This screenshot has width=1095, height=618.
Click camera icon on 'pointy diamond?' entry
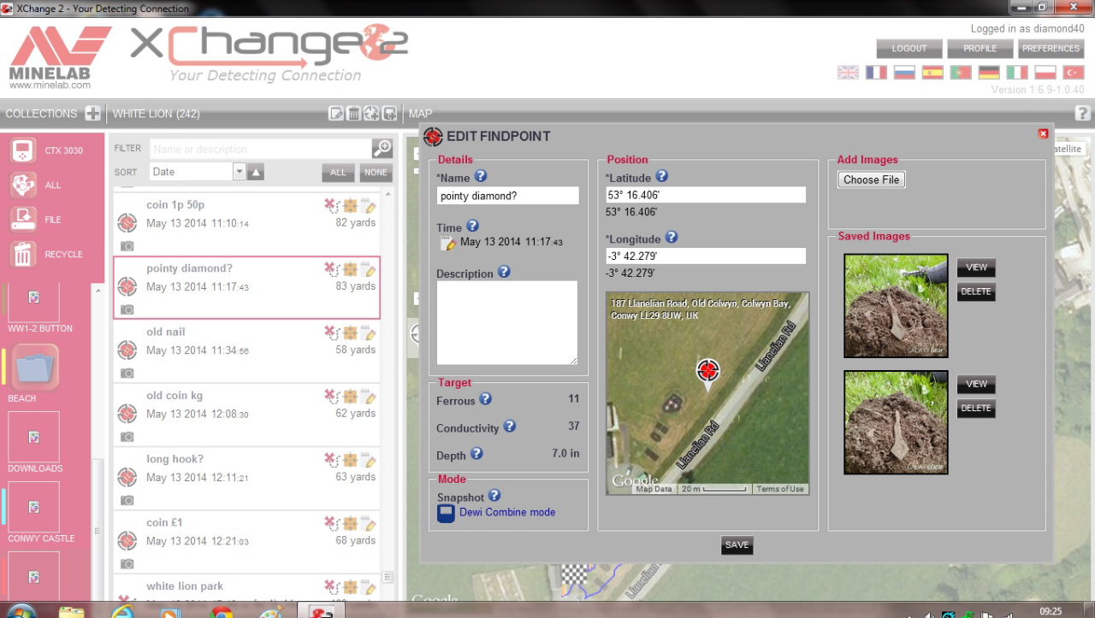pos(127,309)
